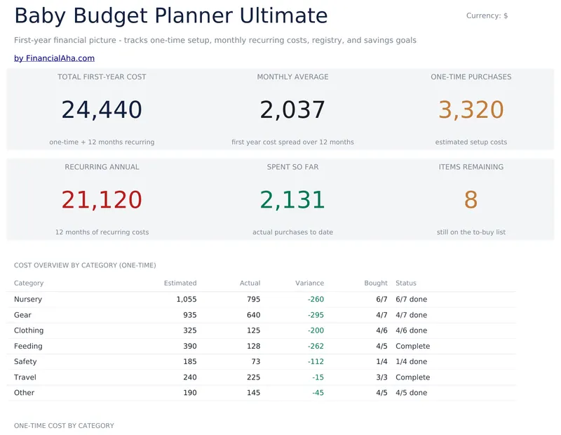Click the Category column header
The height and width of the screenshot is (435, 561).
click(29, 283)
